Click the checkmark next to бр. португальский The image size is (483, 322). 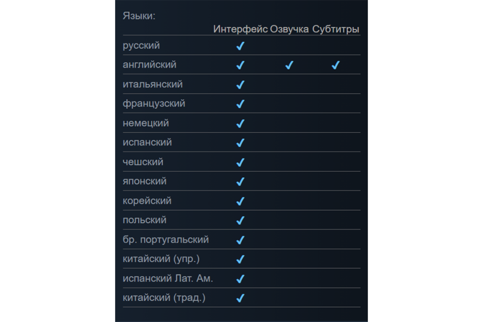[240, 240]
